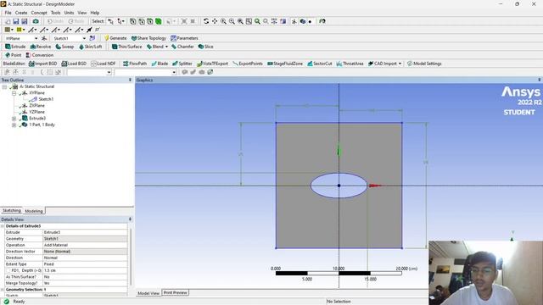Pin the Details View panel

pyautogui.click(x=130, y=219)
